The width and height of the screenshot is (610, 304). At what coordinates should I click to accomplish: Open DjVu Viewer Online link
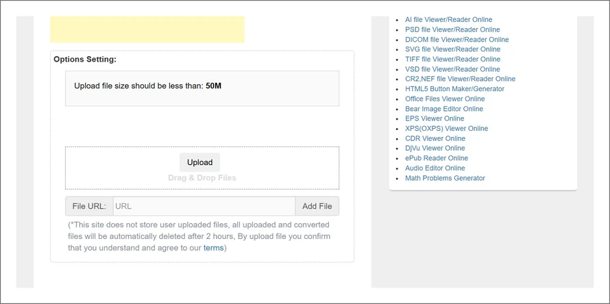[x=435, y=148]
